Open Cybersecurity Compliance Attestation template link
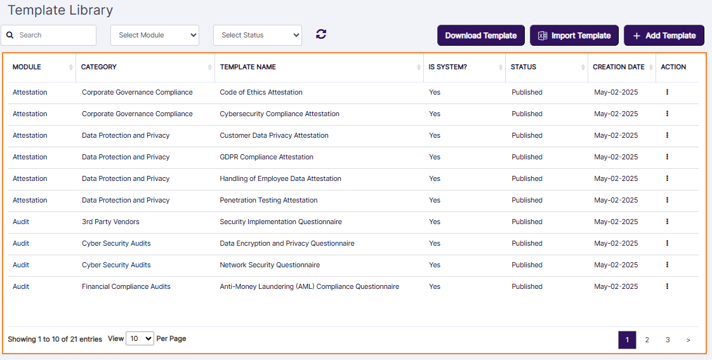This screenshot has width=712, height=360. pyautogui.click(x=279, y=114)
